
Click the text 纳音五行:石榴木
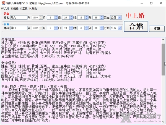98,53
